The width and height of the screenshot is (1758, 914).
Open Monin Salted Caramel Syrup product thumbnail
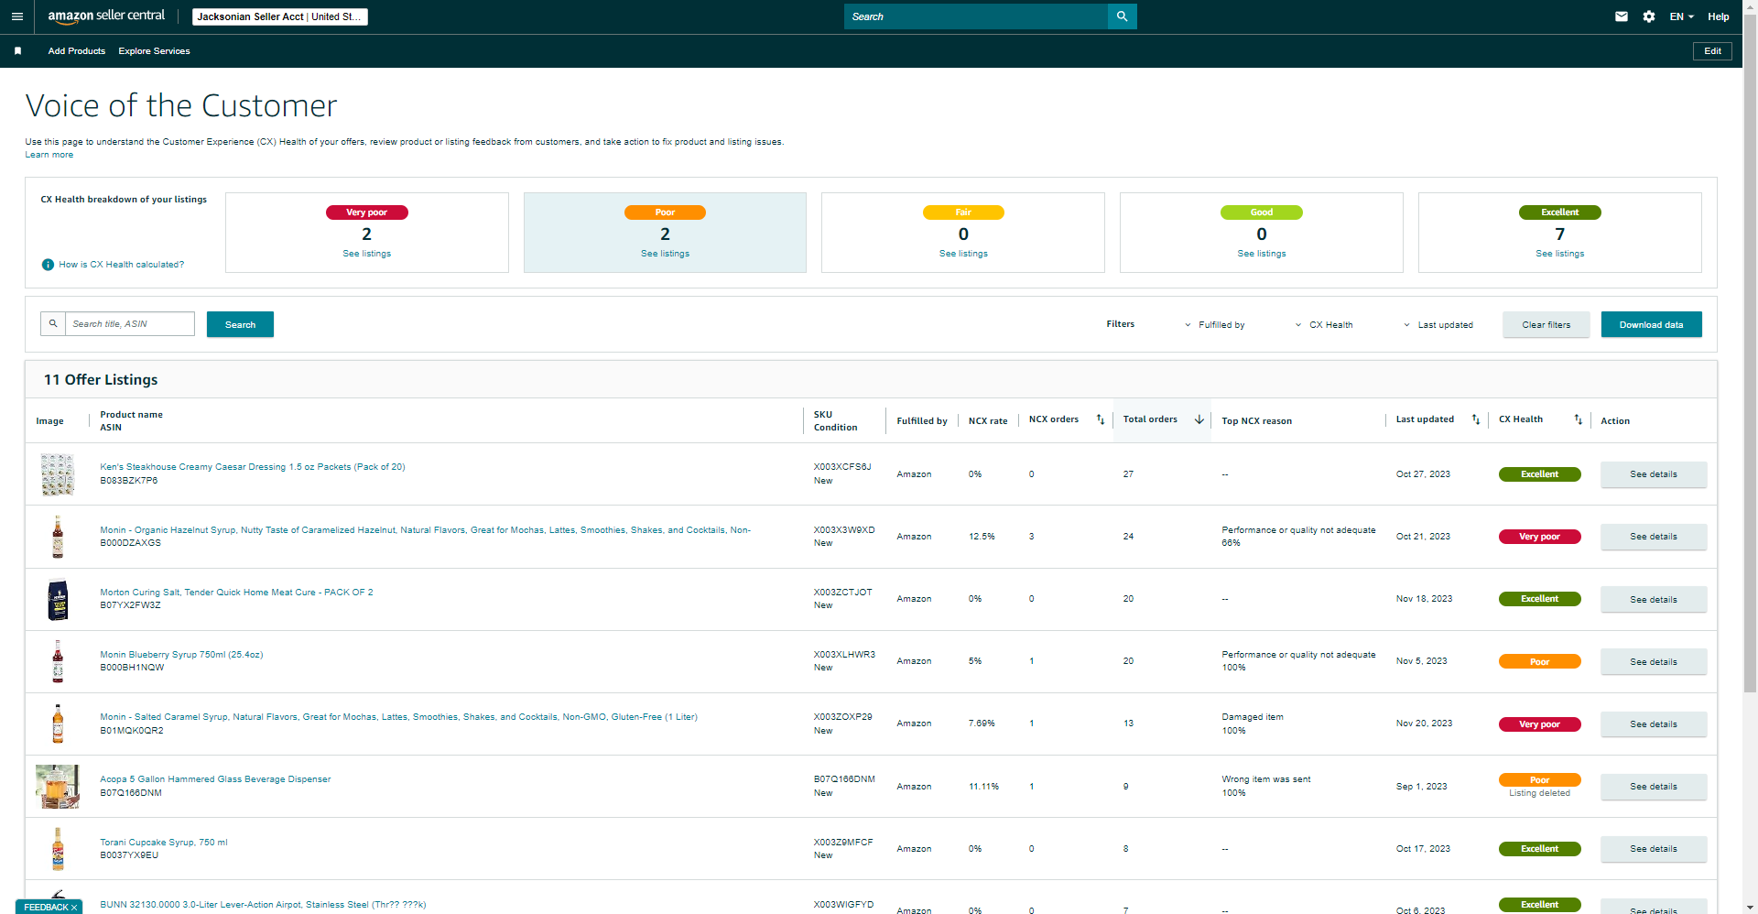point(58,724)
